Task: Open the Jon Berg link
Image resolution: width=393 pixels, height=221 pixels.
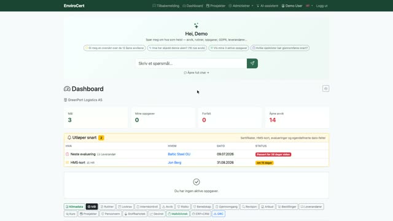Action: pyautogui.click(x=174, y=163)
